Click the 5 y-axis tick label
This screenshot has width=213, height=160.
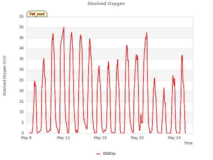23,123
